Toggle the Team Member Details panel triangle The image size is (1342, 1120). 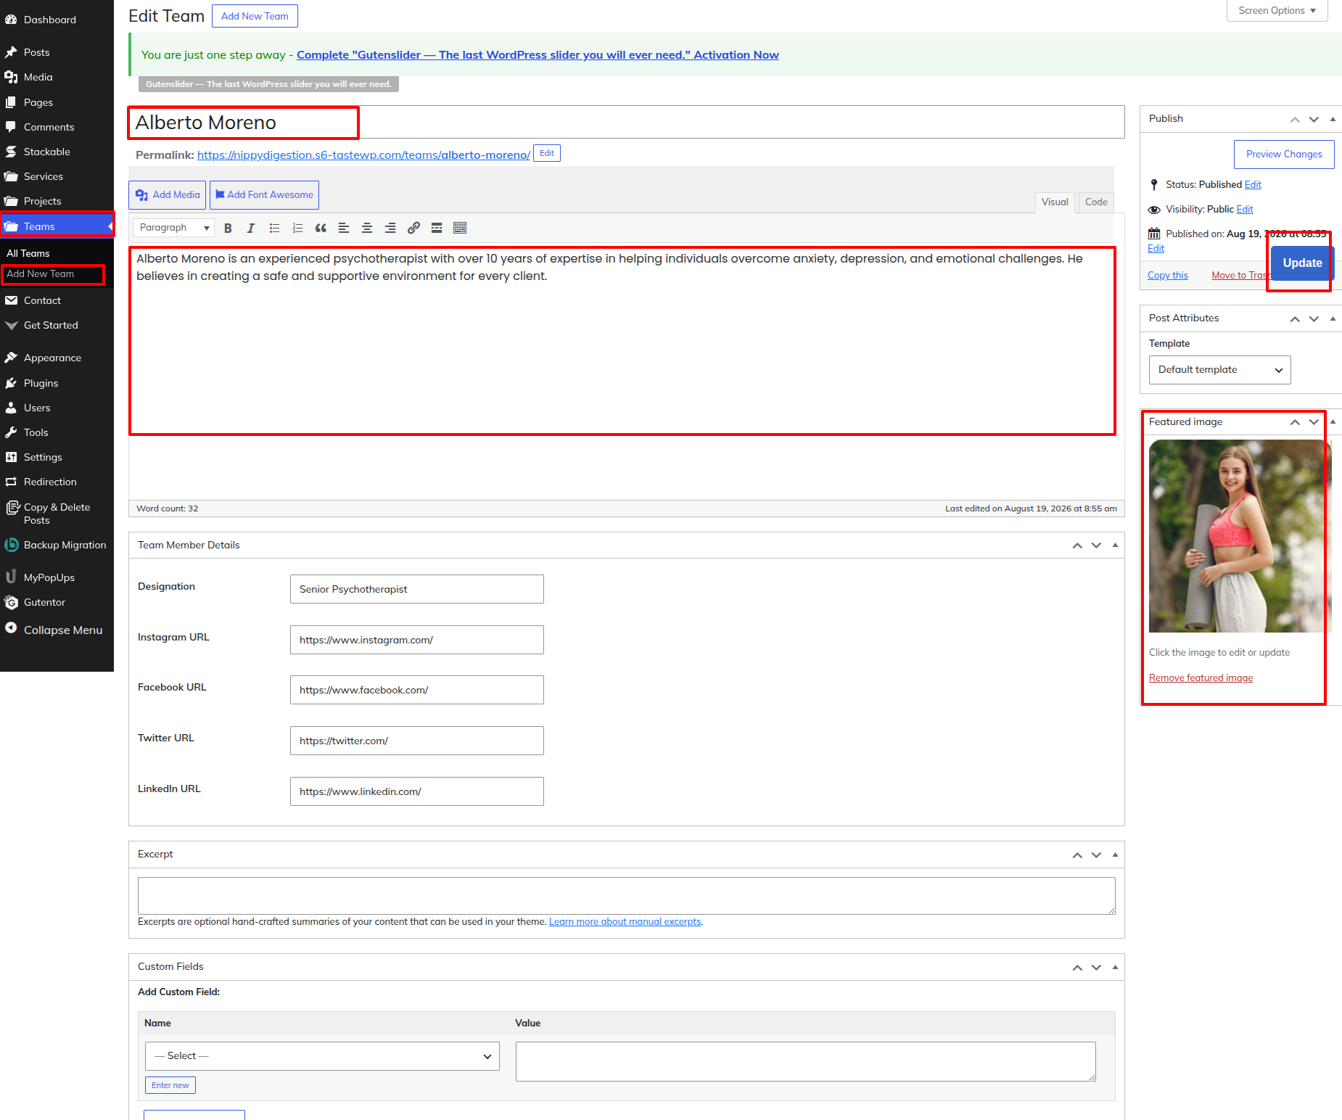pos(1115,545)
